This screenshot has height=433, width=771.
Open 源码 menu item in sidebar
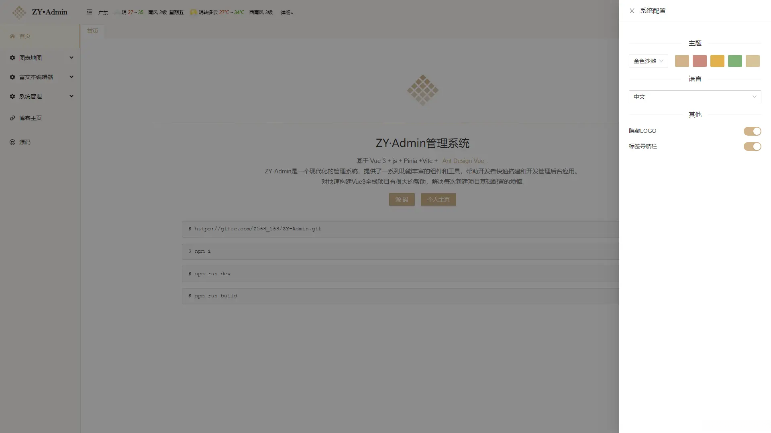pos(40,142)
